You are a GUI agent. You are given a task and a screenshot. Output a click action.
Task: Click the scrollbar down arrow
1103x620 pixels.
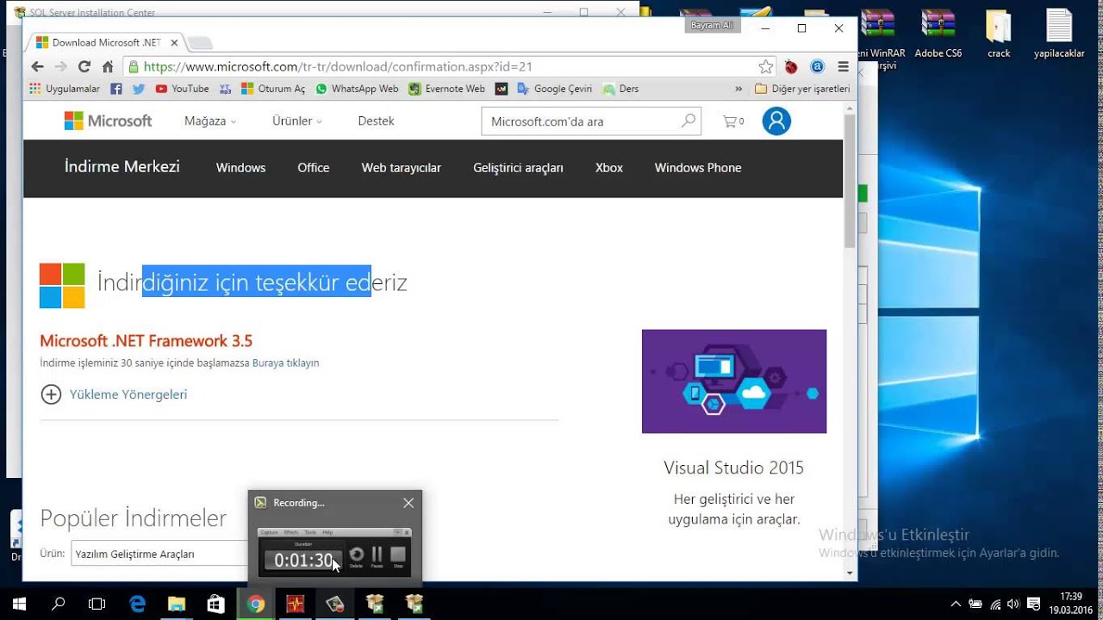click(x=850, y=573)
